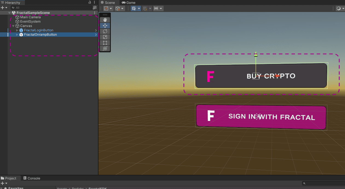The width and height of the screenshot is (345, 189).
Task: Click the green Y-axis move gizmo arrow
Action: click(x=256, y=54)
